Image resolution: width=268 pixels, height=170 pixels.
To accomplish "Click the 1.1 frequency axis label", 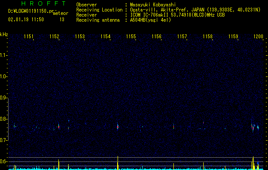I will (x=3, y=55).
